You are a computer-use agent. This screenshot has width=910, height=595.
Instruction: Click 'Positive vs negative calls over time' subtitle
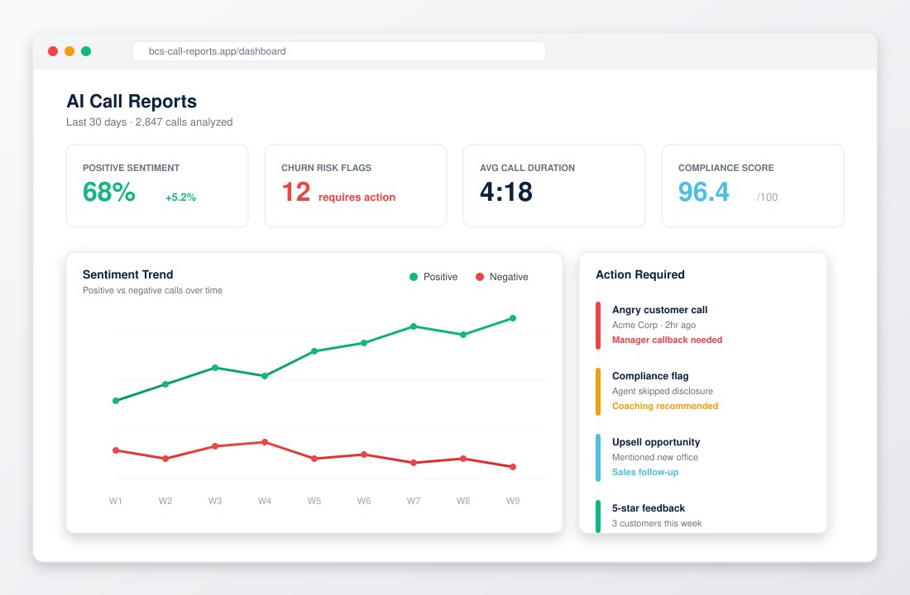coord(153,290)
